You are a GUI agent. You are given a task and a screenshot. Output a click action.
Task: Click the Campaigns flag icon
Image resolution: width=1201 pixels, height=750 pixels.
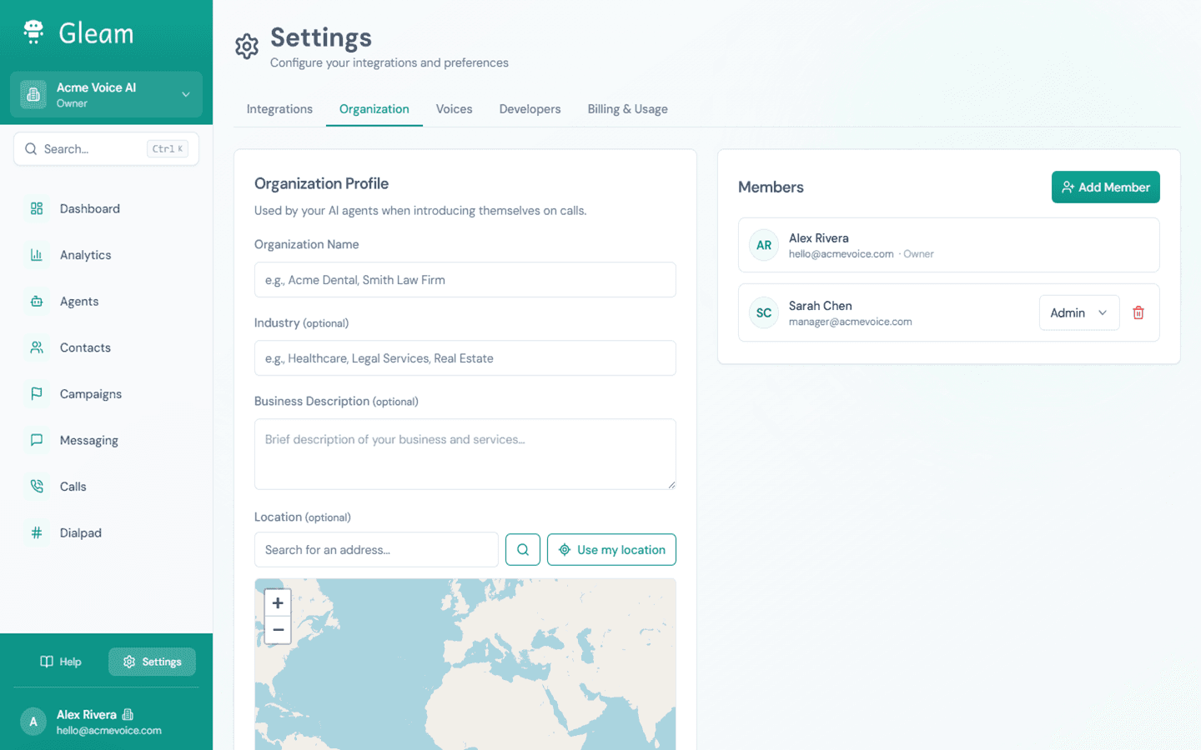coord(37,393)
